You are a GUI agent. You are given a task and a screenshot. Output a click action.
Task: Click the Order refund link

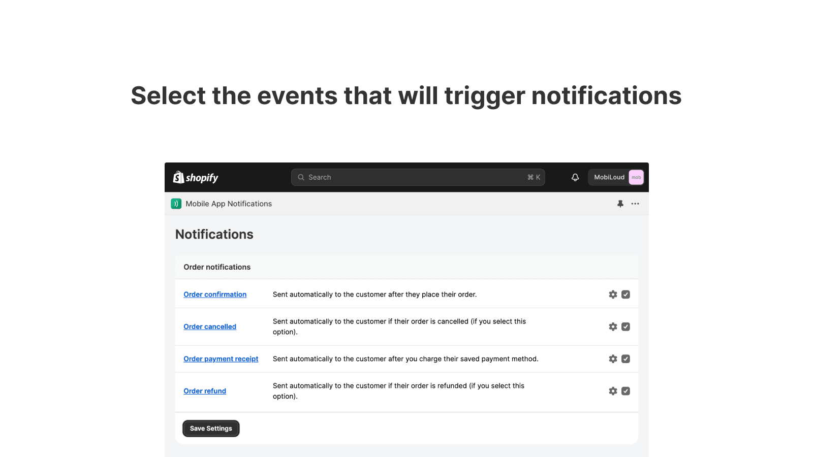(205, 391)
